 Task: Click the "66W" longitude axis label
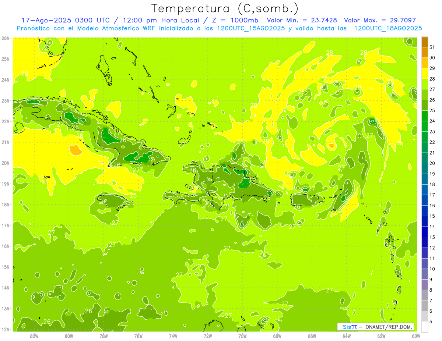[x=312, y=336]
